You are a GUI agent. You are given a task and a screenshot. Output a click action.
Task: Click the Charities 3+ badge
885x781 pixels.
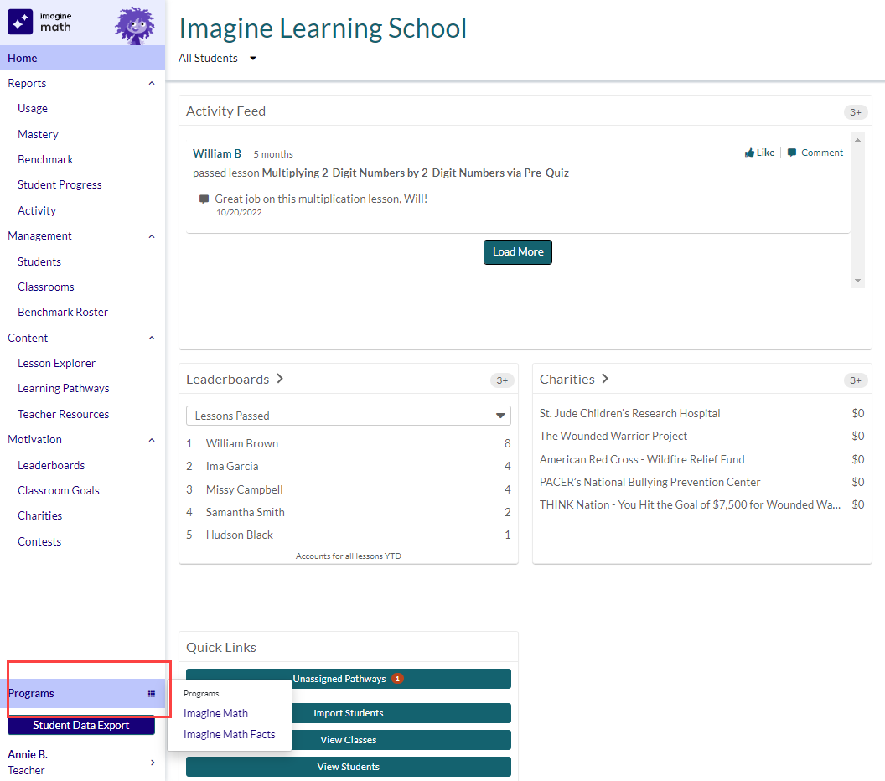(856, 380)
